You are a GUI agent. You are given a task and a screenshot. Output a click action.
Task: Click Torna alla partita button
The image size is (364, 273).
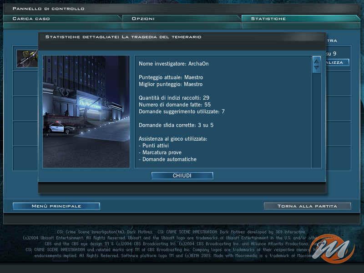(307, 206)
